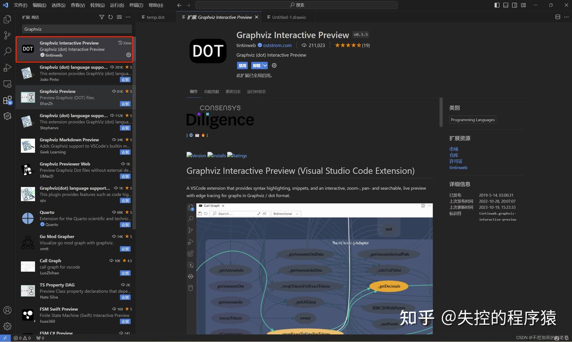The image size is (572, 342).
Task: Toggle the panel layout control in the title bar
Action: coord(505,5)
